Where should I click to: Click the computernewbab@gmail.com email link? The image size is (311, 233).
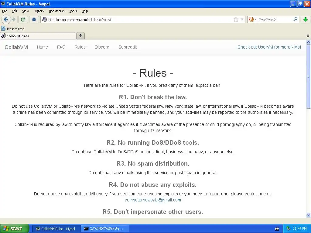click(153, 200)
